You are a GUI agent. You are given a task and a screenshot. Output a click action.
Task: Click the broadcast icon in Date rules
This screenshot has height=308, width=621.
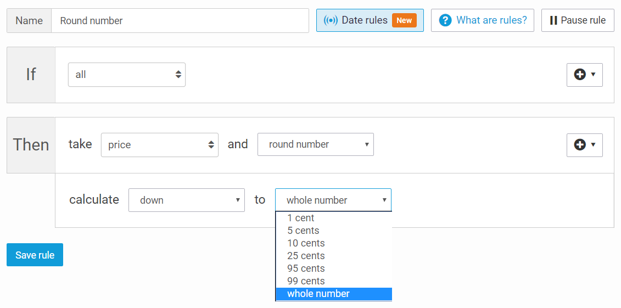coord(331,20)
